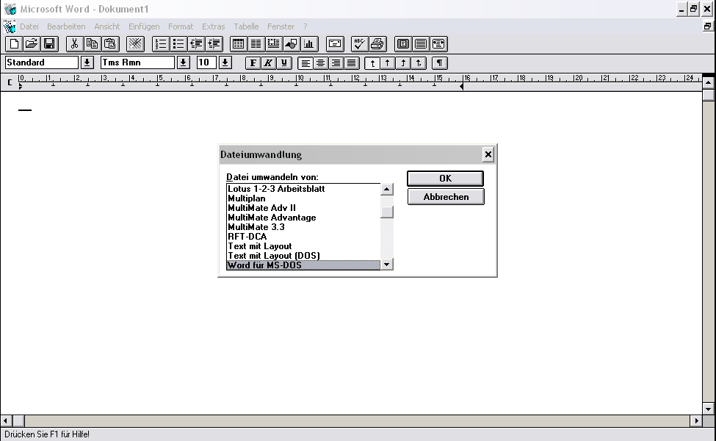716x441 pixels.
Task: Click the New document icon
Action: 14,44
